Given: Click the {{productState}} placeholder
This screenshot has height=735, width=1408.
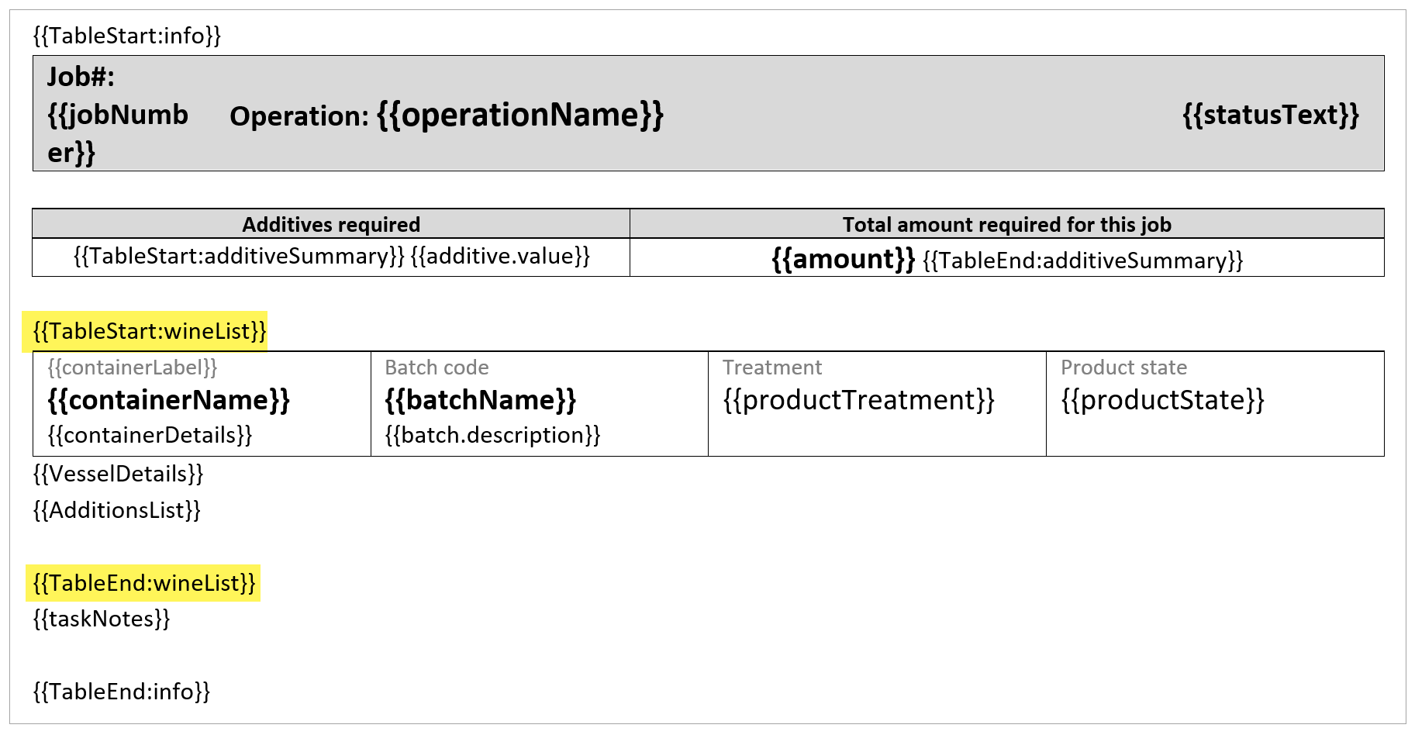Looking at the screenshot, I should click(1162, 401).
